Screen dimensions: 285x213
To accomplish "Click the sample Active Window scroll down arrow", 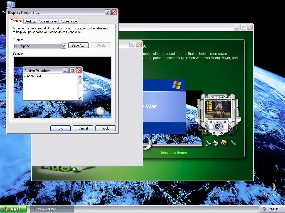I will click(x=80, y=98).
